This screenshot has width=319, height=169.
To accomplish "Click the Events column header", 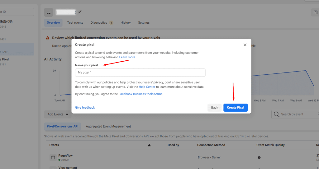I will (x=54, y=145).
